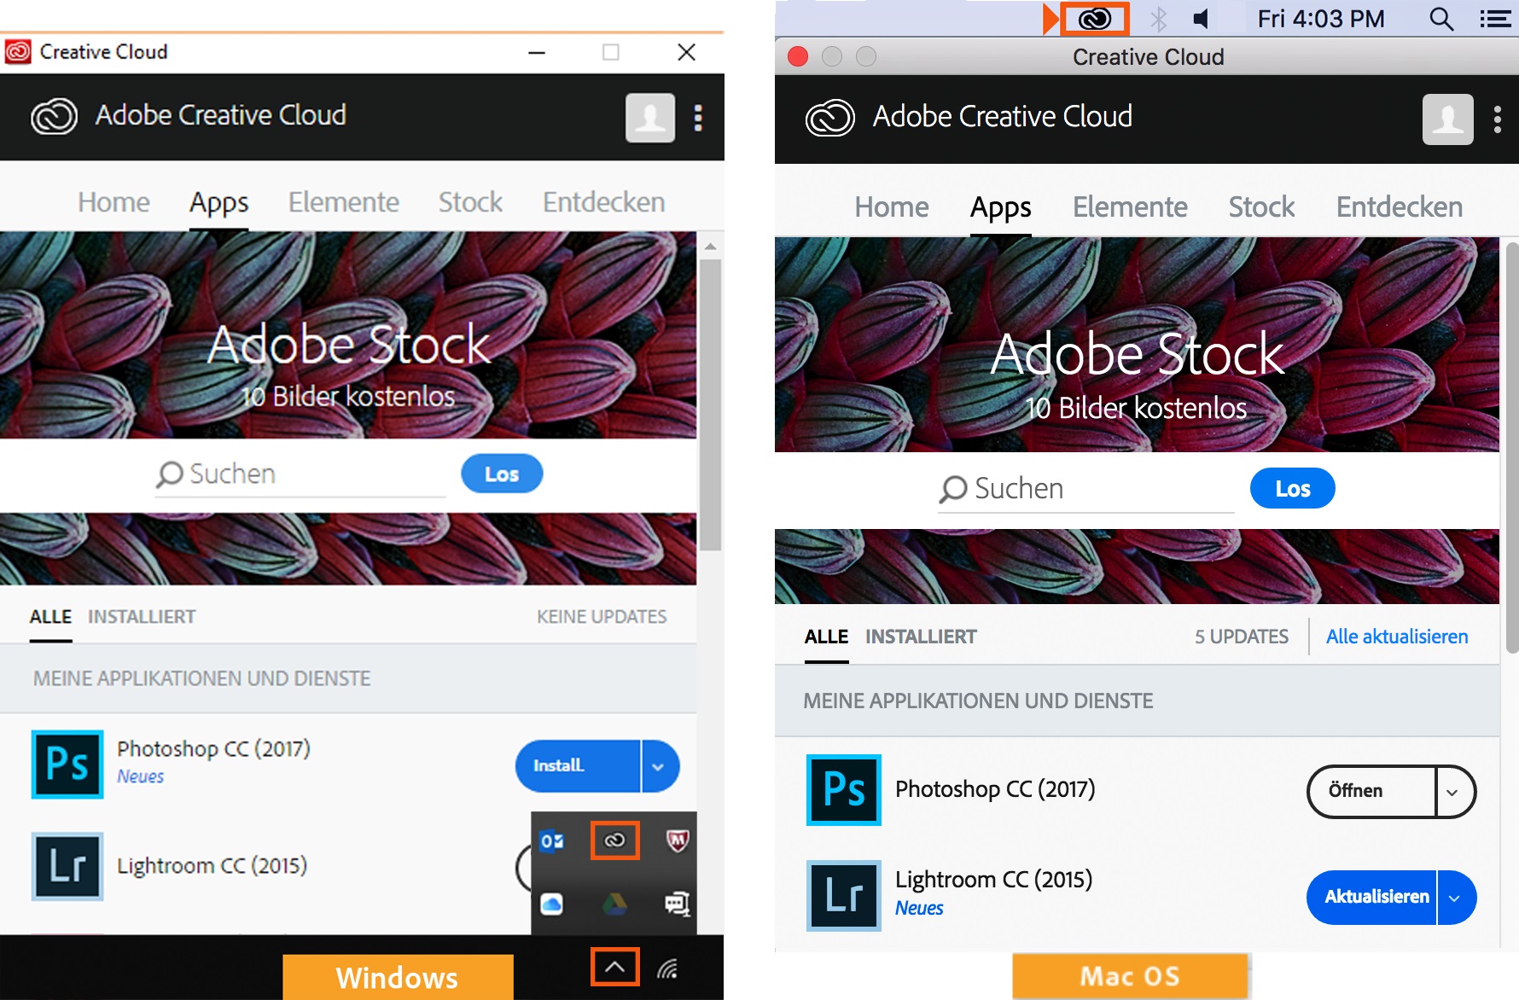Click the Spotlight search icon in the menu bar
1519x1000 pixels.
(x=1440, y=18)
